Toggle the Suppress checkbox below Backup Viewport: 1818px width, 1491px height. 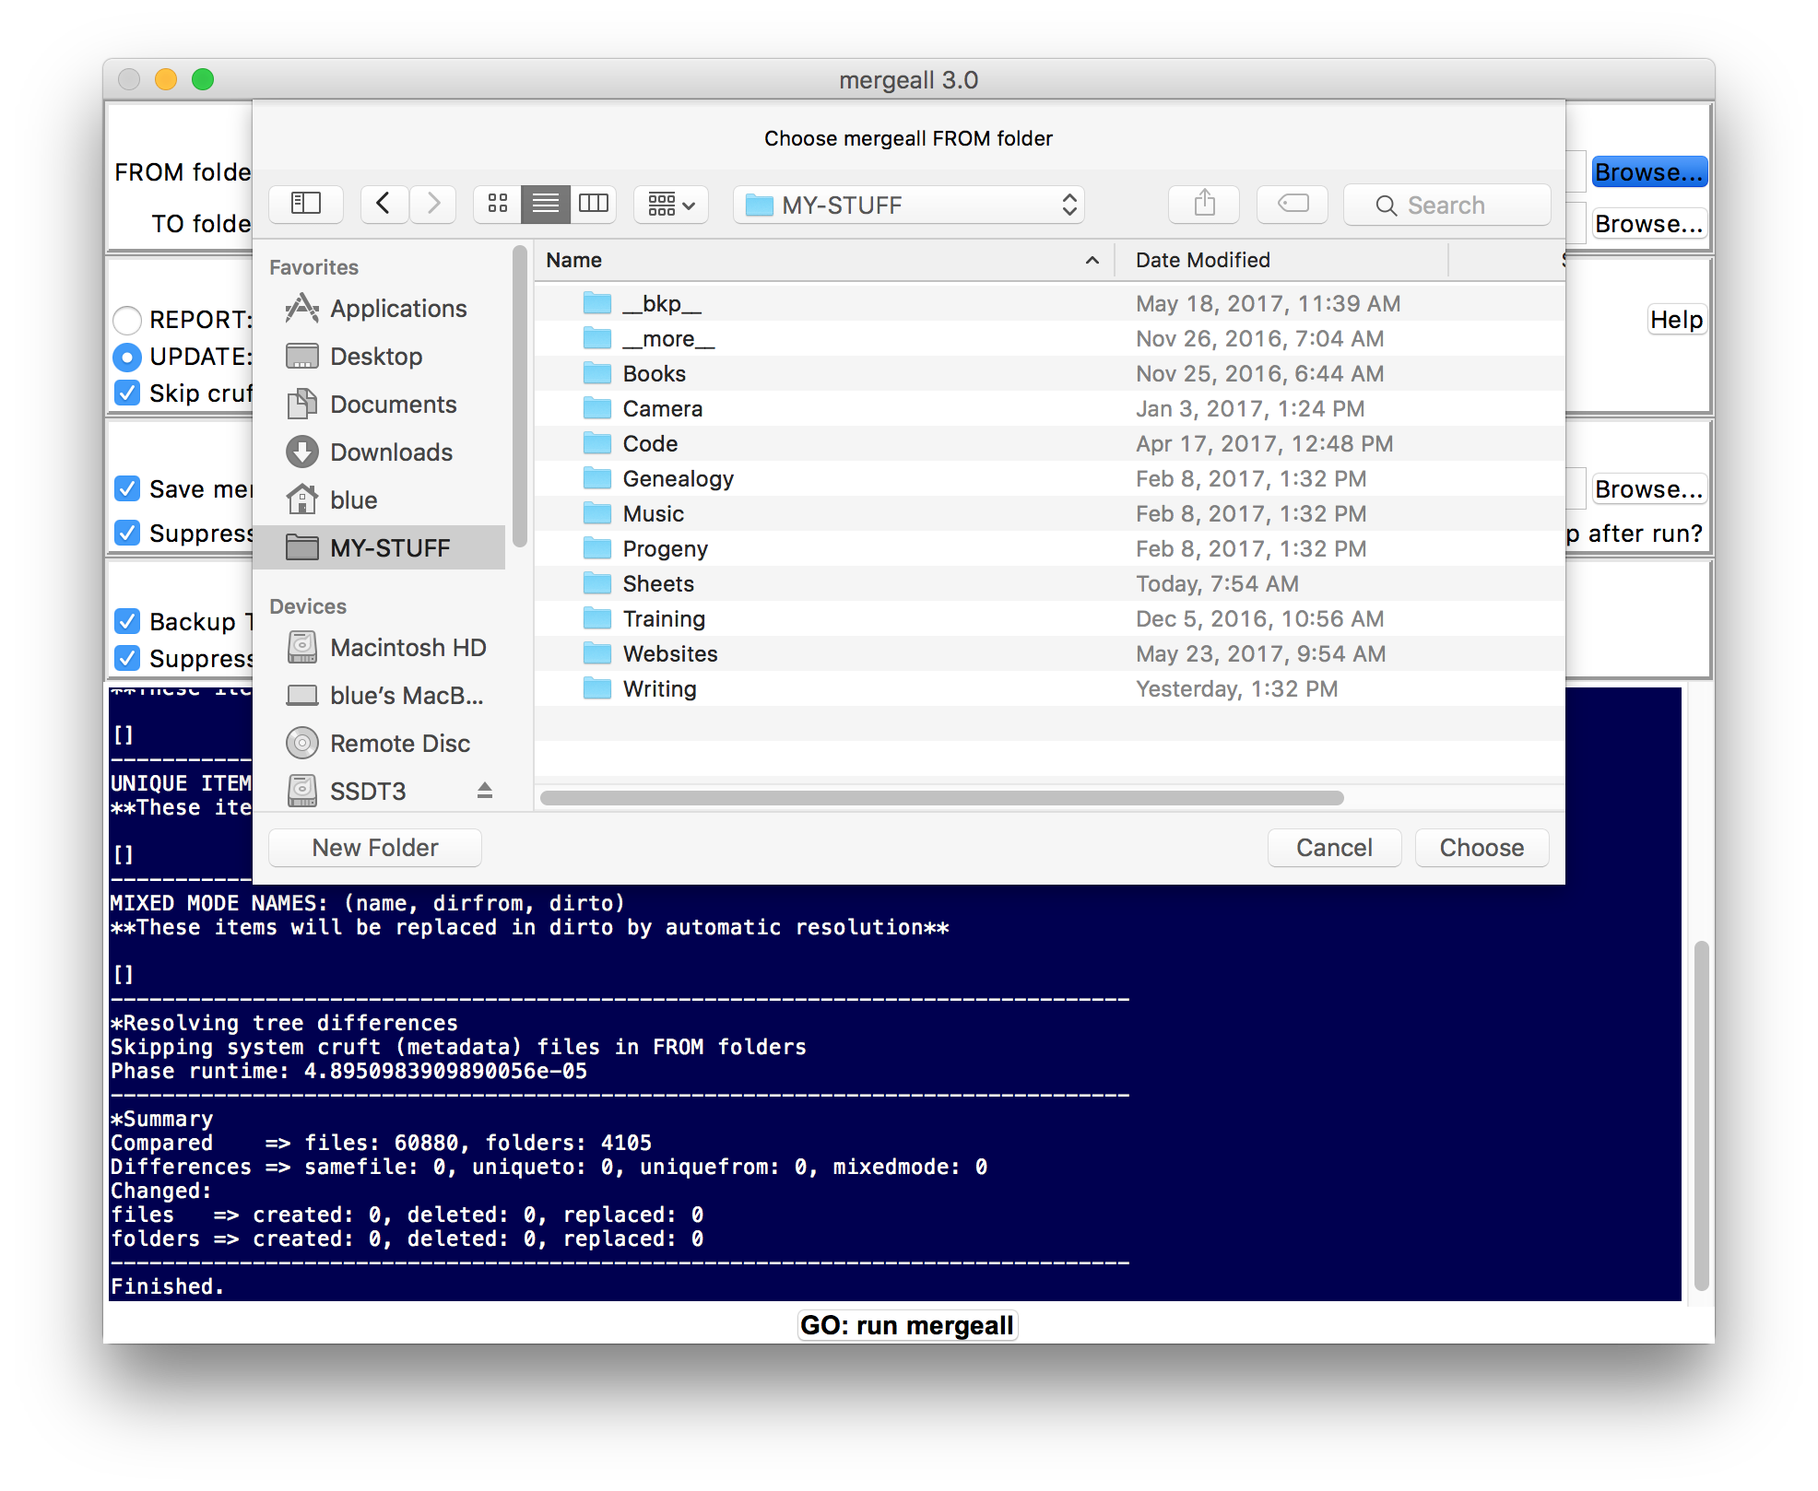coord(127,658)
